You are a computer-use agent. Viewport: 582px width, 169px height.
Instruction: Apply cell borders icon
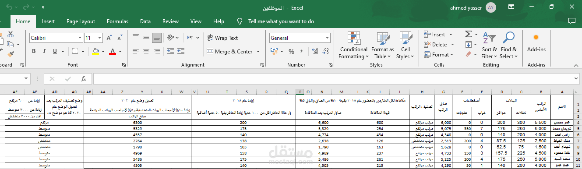pos(75,52)
